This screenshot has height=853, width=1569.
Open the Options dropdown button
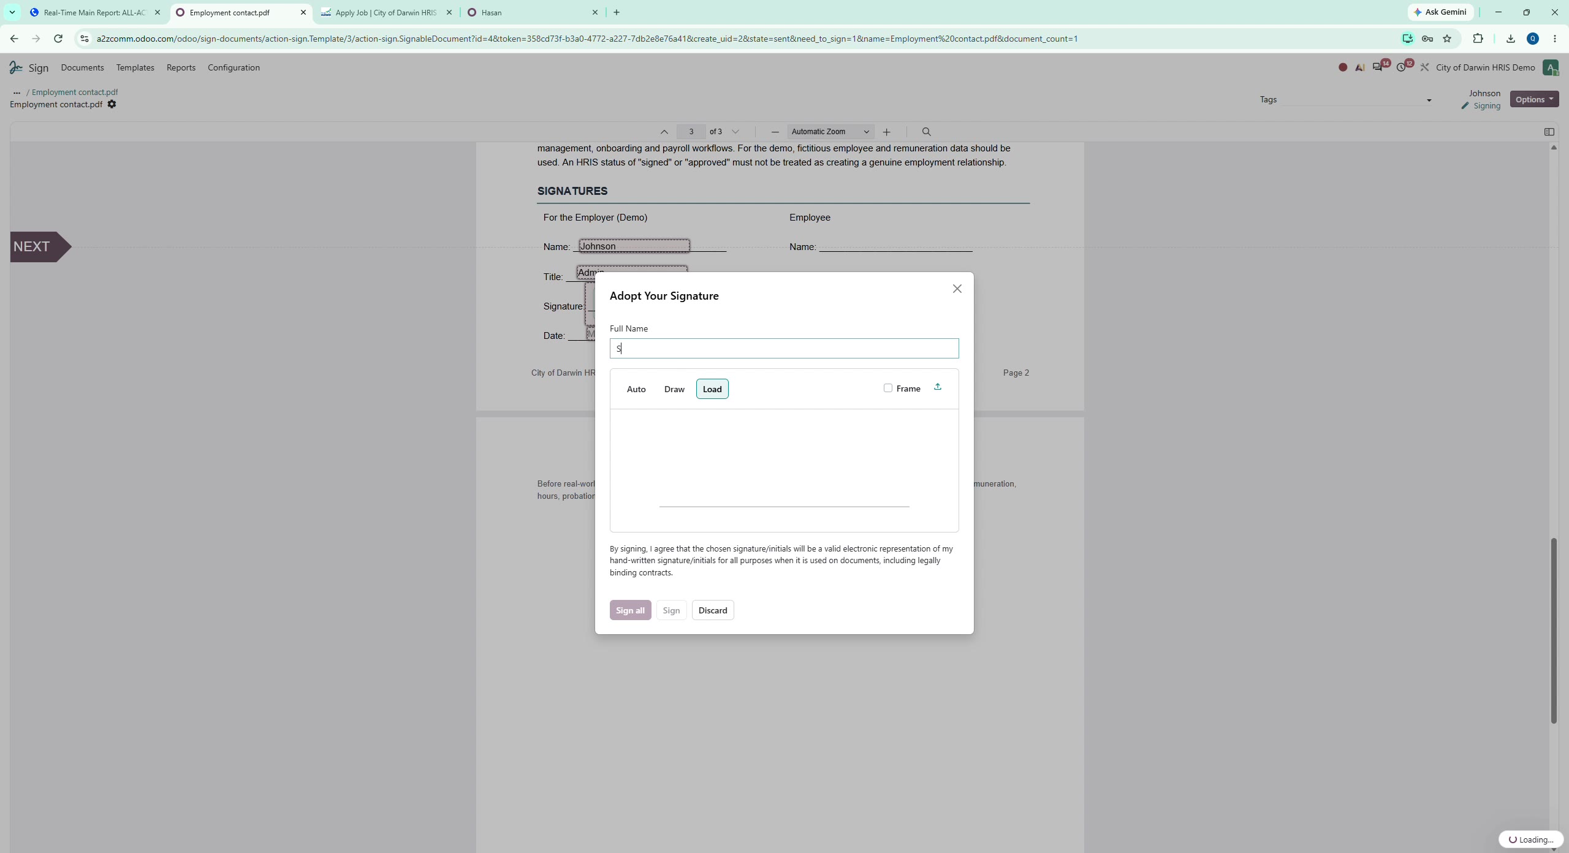click(1534, 99)
